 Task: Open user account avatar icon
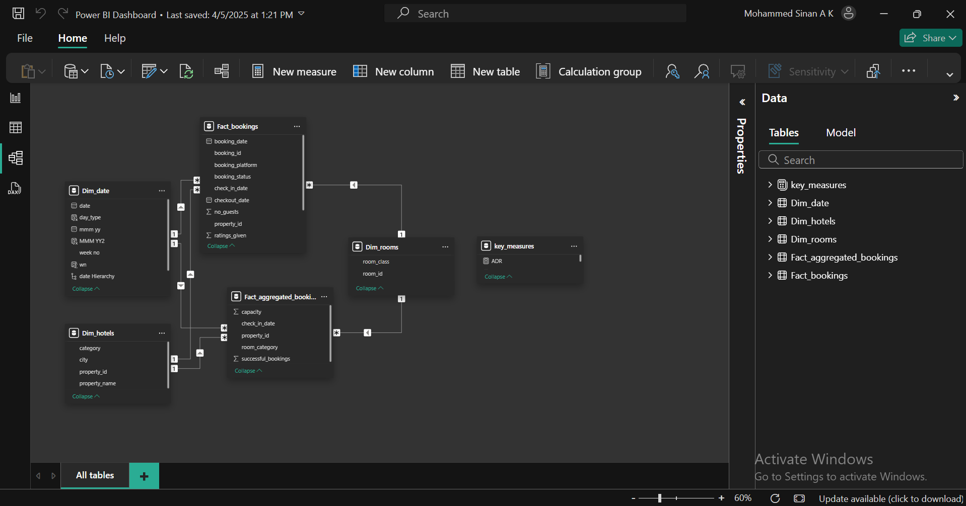click(x=849, y=14)
